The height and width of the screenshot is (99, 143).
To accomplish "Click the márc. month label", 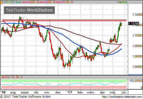I will pyautogui.click(x=91, y=92).
